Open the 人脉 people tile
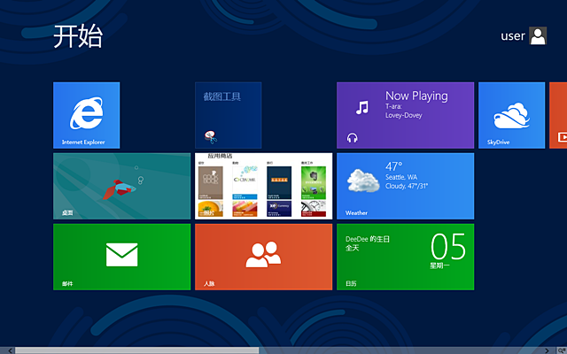Image resolution: width=567 pixels, height=354 pixels. [264, 257]
